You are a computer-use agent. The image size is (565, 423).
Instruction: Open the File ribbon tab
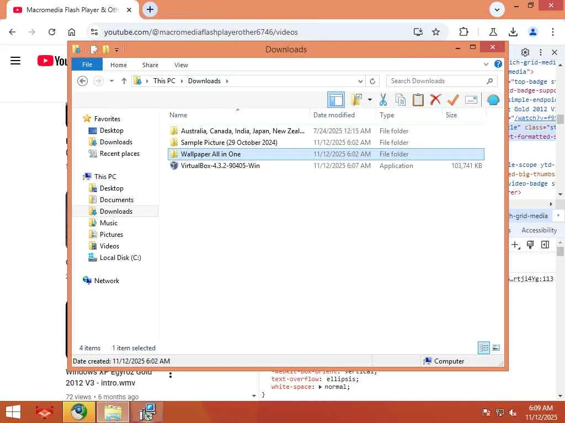(x=87, y=64)
